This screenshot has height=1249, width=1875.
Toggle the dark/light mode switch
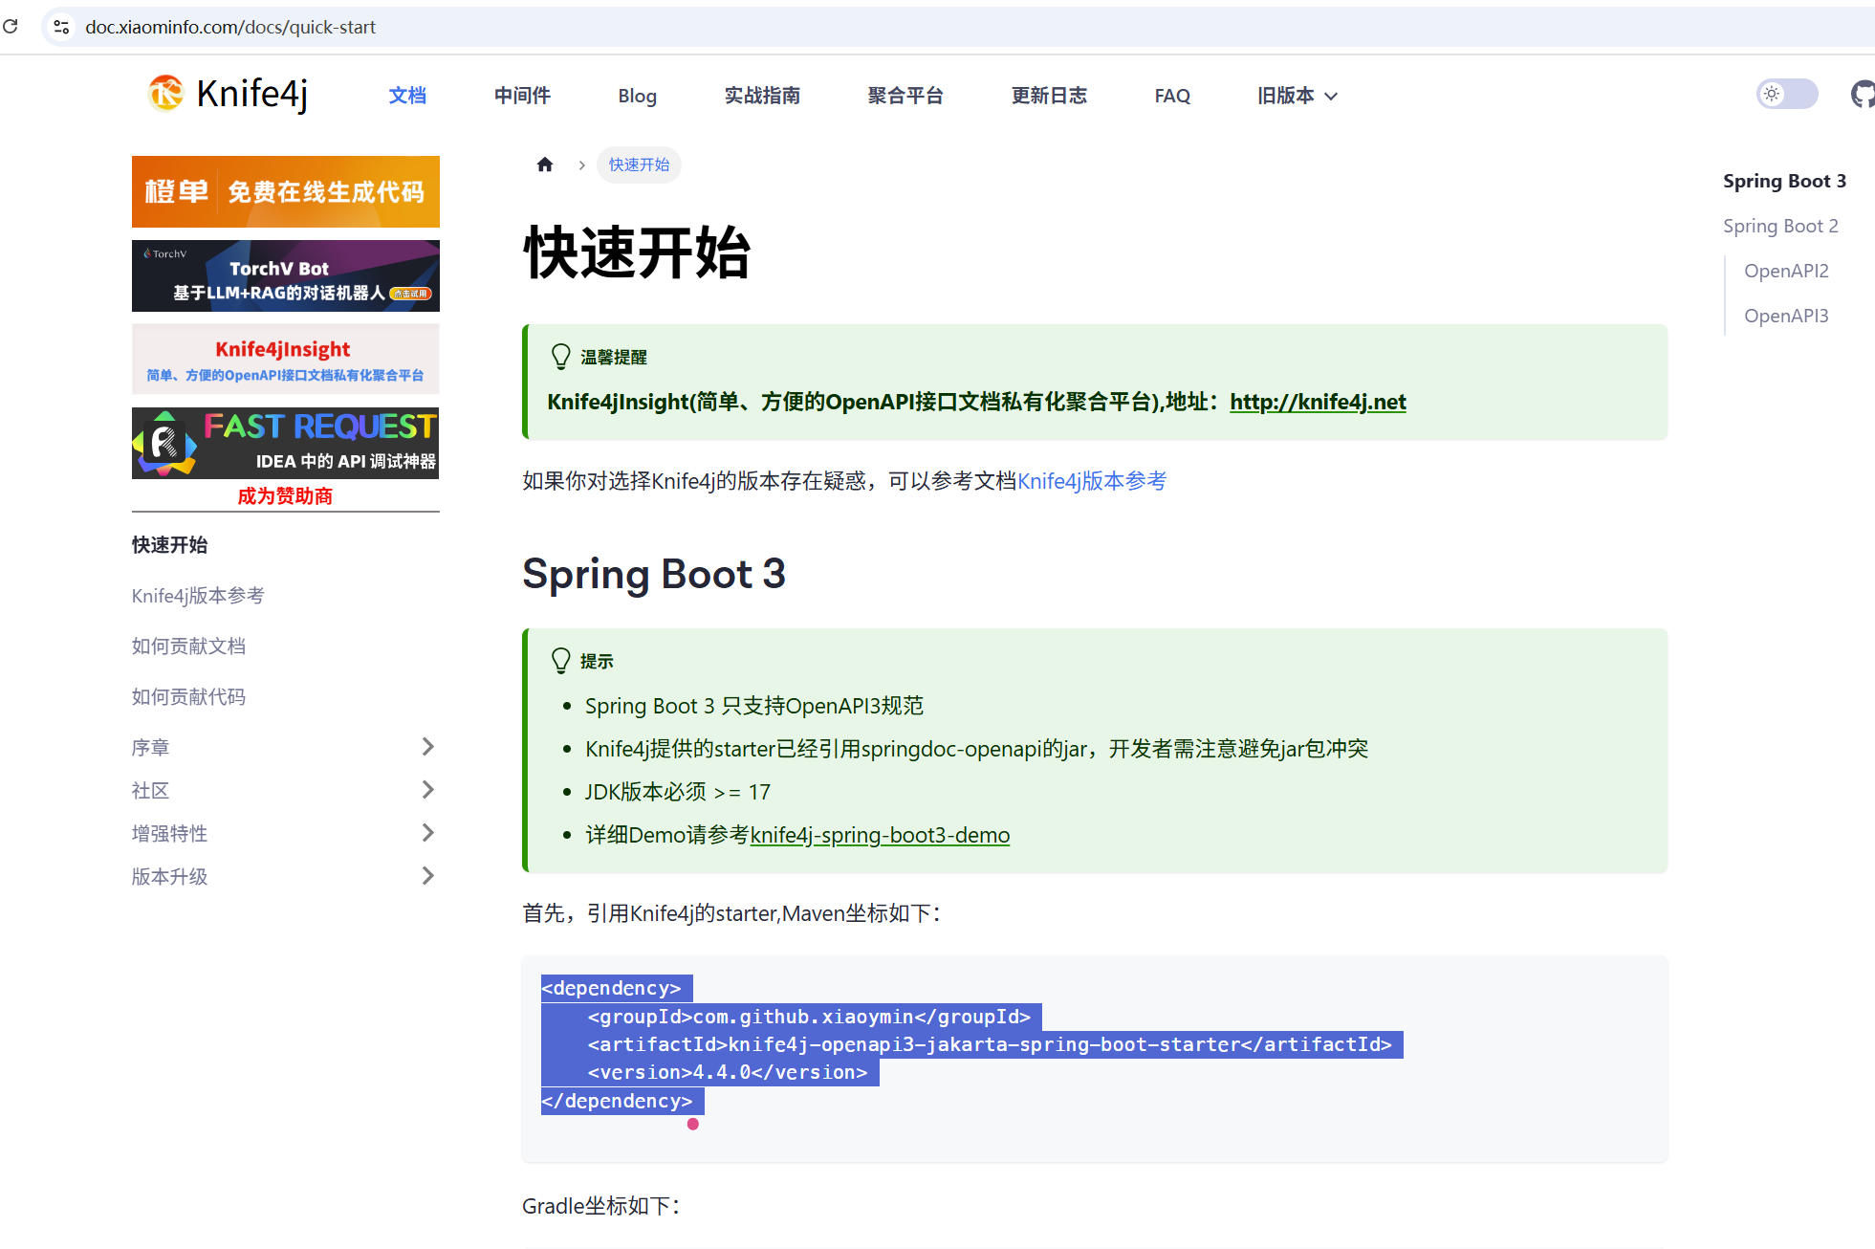pos(1786,94)
